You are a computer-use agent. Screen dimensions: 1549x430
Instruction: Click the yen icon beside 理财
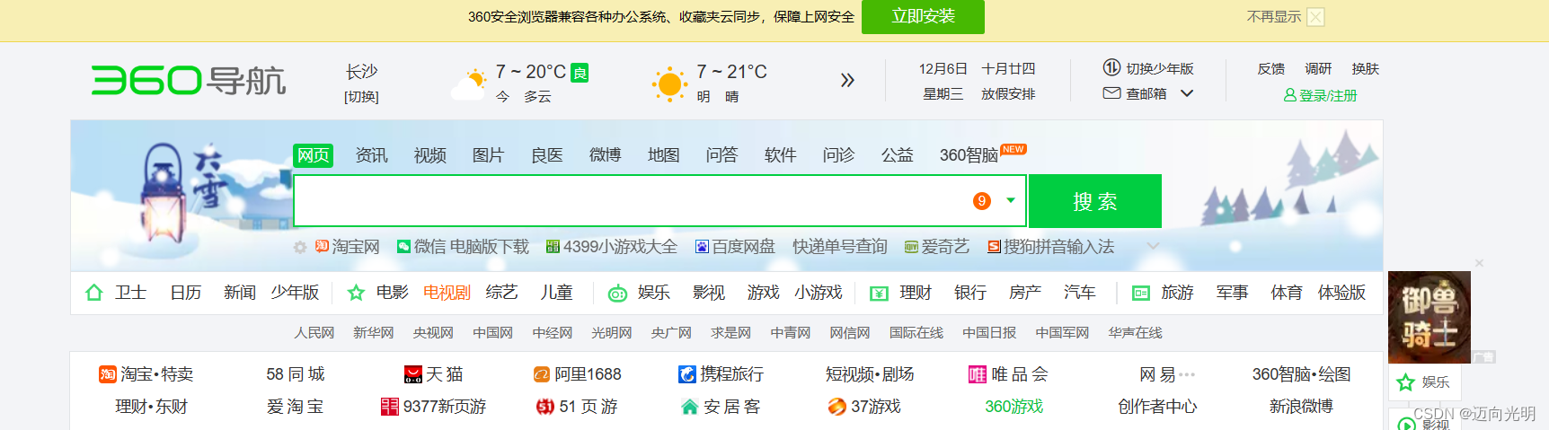pos(879,294)
